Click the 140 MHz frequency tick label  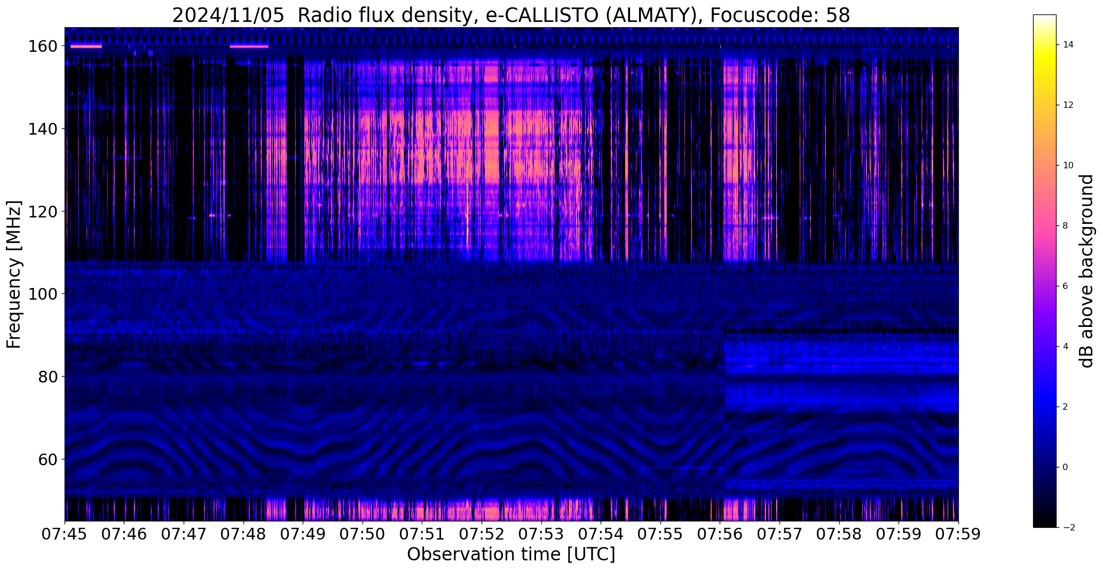pos(44,129)
